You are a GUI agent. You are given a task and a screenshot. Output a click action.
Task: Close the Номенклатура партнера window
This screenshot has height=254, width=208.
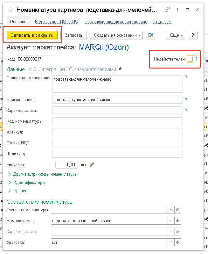tap(197, 10)
